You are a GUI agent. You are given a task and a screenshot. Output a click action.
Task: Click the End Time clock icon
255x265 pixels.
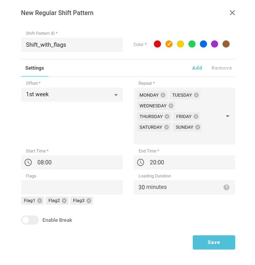pyautogui.click(x=141, y=162)
